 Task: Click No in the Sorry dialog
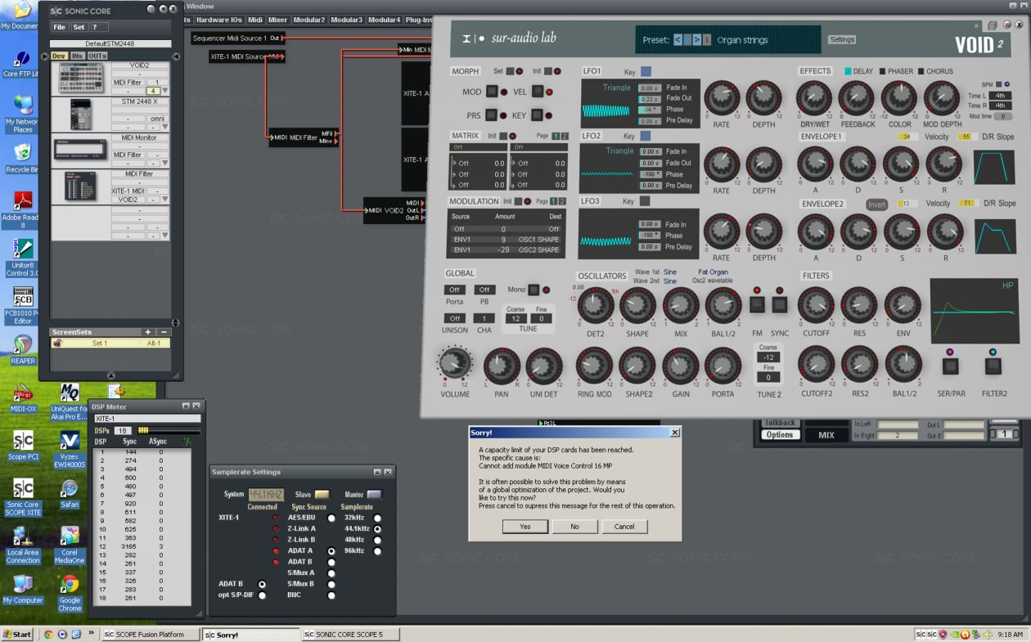point(574,527)
